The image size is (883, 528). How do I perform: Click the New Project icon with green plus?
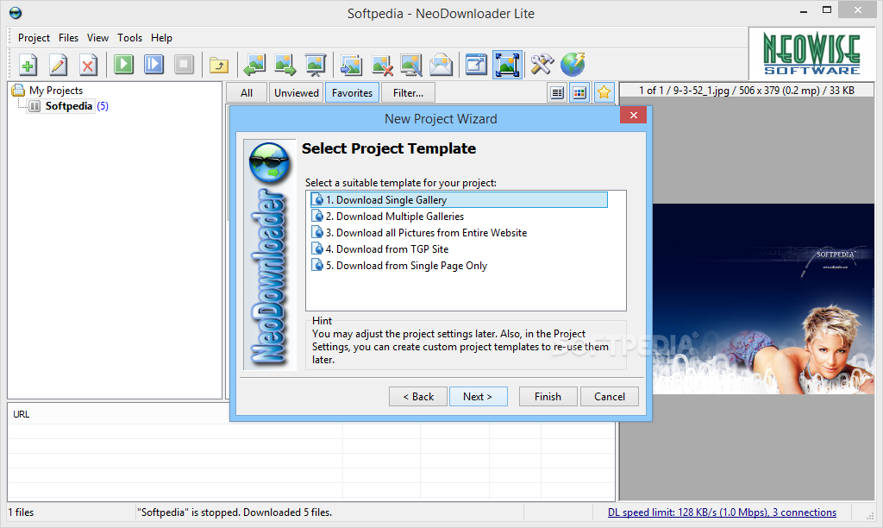[28, 64]
